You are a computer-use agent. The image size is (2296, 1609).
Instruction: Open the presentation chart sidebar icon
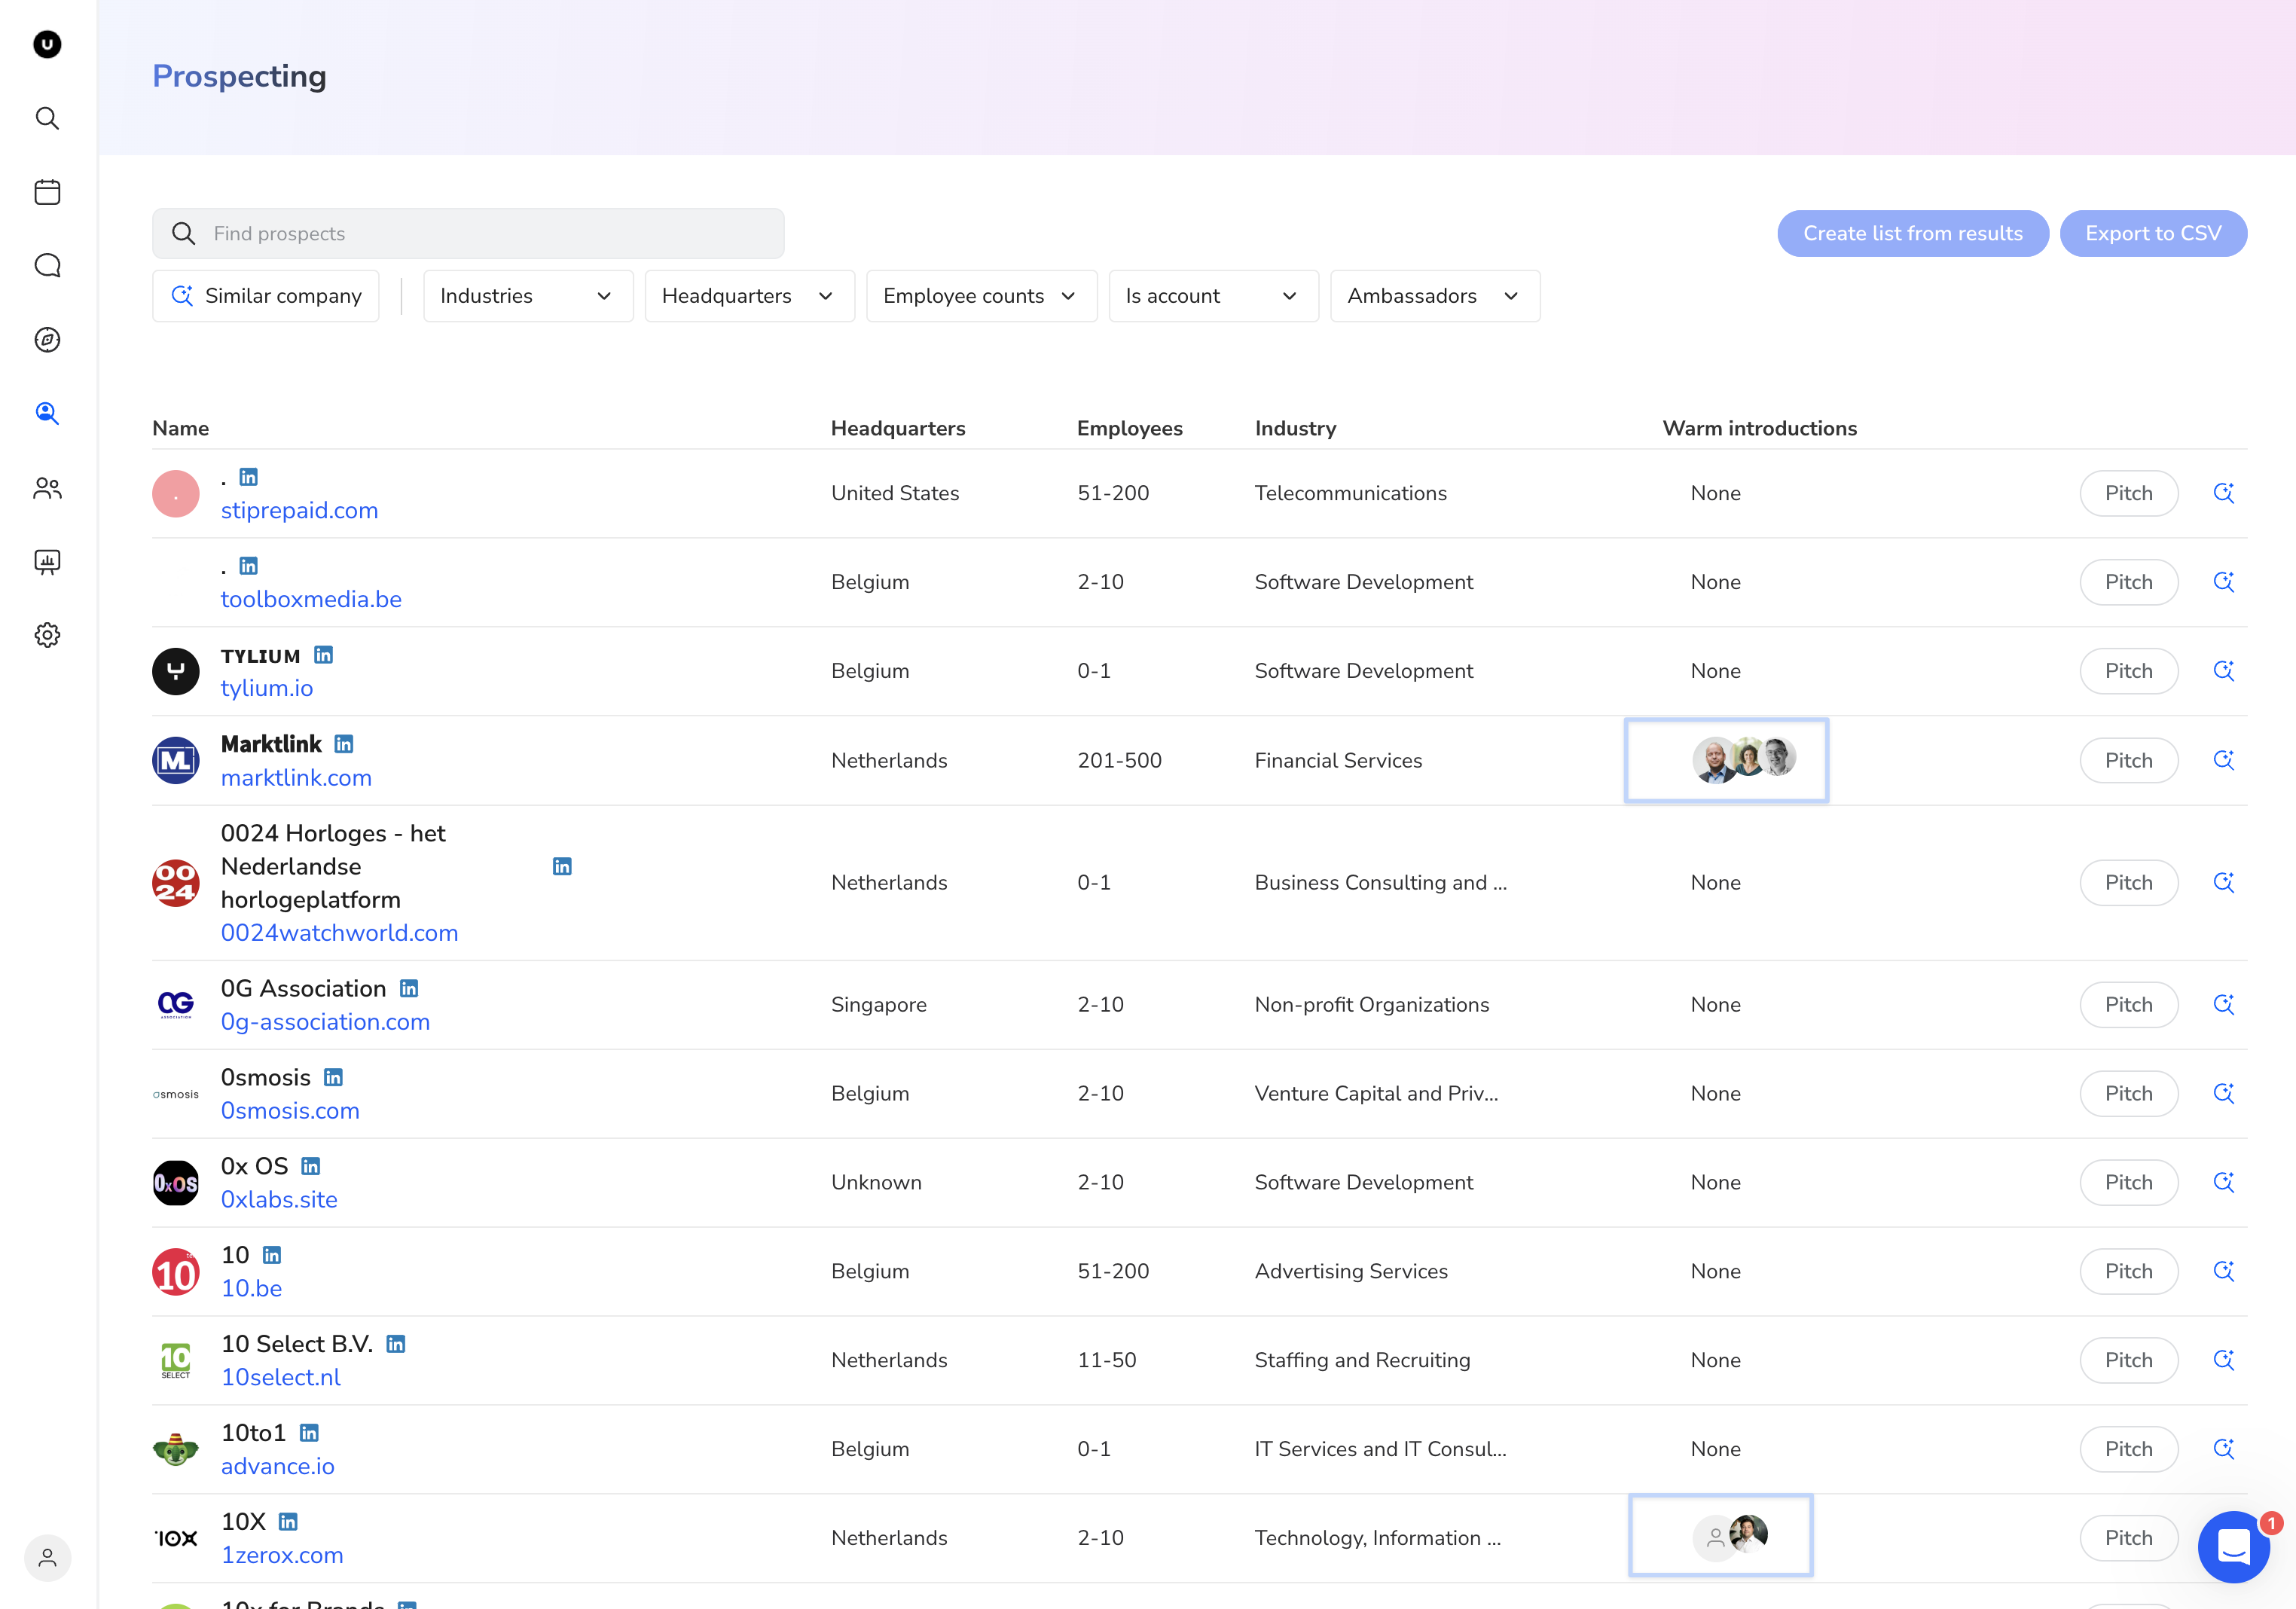click(x=47, y=561)
